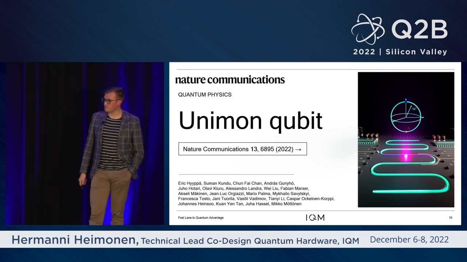Click the 2022 | Silicon Valley text
The height and width of the screenshot is (262, 467).
point(400,52)
